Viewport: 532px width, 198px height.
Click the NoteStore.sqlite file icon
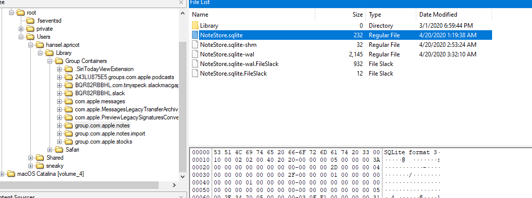coord(195,35)
